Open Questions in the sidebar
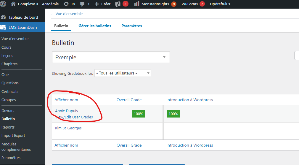The width and height of the screenshot is (299, 165). (10, 83)
